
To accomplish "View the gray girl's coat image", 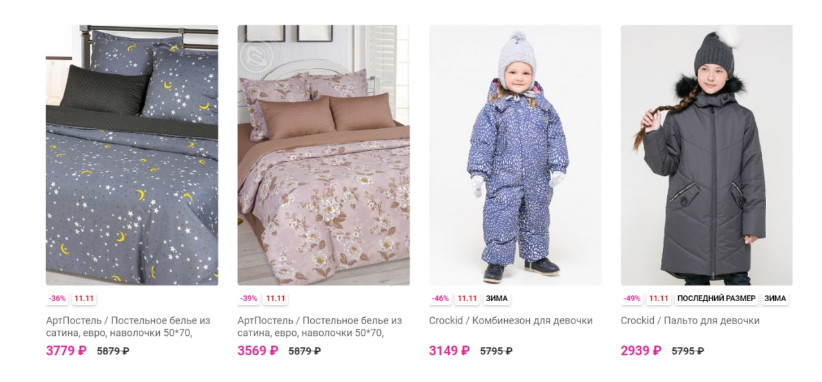I will tap(706, 155).
